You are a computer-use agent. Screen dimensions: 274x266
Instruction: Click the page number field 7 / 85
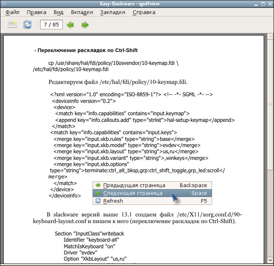(51, 25)
